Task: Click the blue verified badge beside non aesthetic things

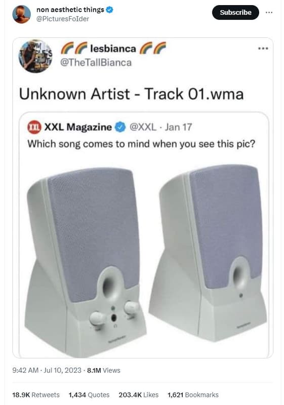Action: [110, 10]
